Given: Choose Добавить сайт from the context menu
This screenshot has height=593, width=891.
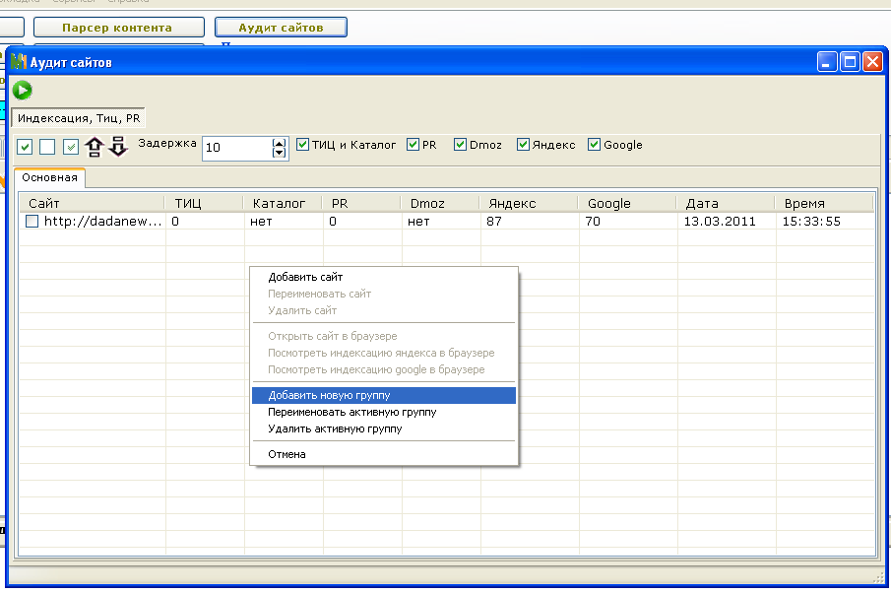Looking at the screenshot, I should coord(305,277).
